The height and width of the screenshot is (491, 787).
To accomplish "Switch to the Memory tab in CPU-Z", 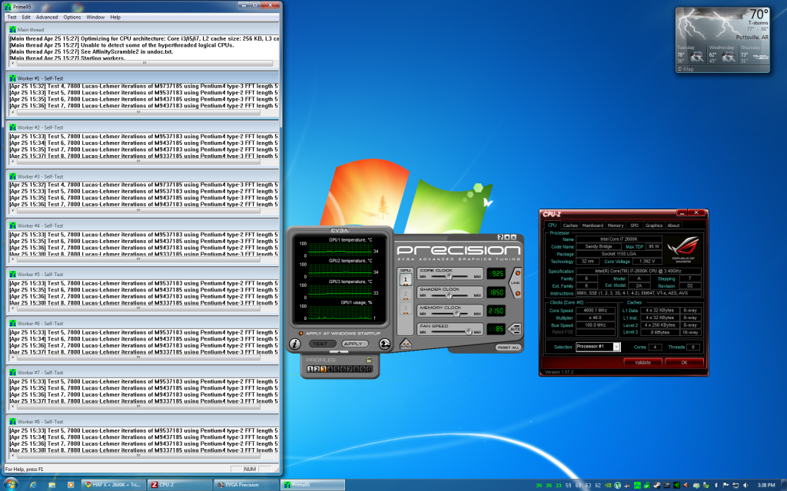I will pyautogui.click(x=616, y=226).
